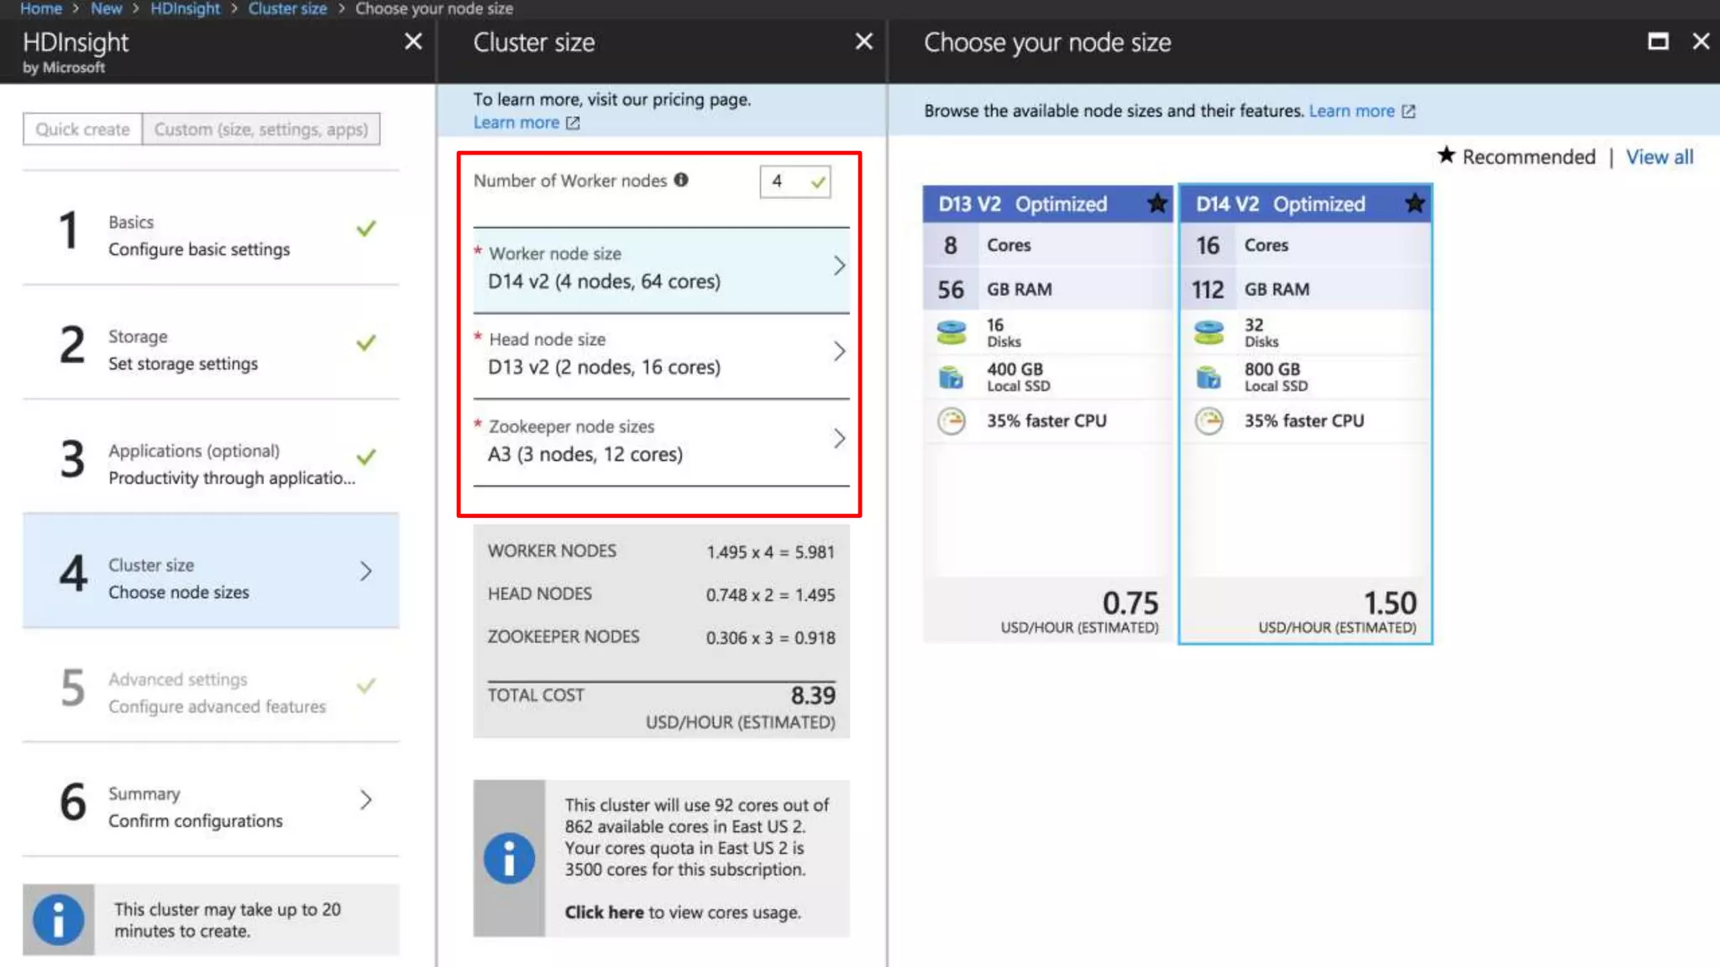Switch to Quick create tab

82,129
